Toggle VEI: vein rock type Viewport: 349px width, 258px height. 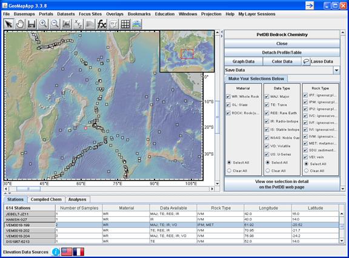[305, 157]
